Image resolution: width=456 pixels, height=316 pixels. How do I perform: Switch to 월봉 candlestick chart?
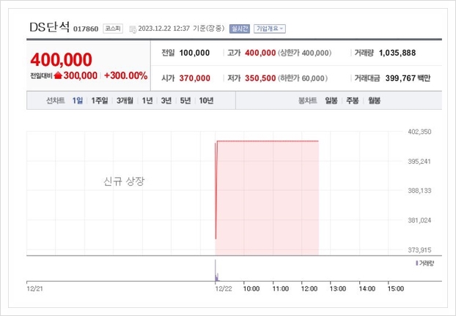(374, 100)
